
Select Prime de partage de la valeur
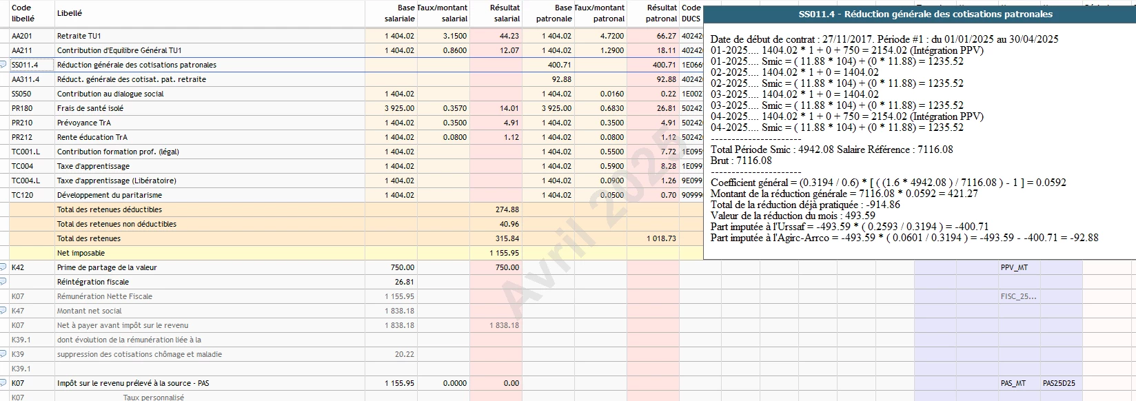click(x=107, y=267)
